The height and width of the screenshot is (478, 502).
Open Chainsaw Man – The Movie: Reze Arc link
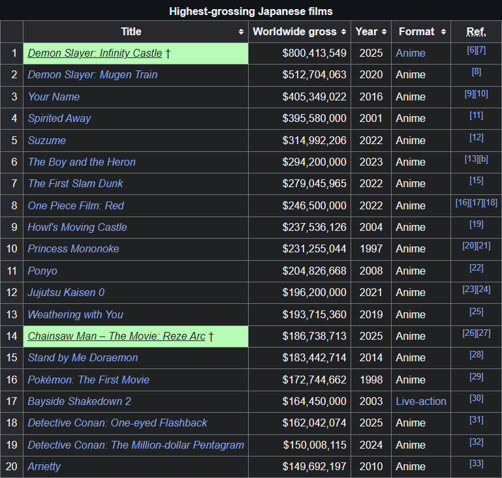click(x=117, y=336)
